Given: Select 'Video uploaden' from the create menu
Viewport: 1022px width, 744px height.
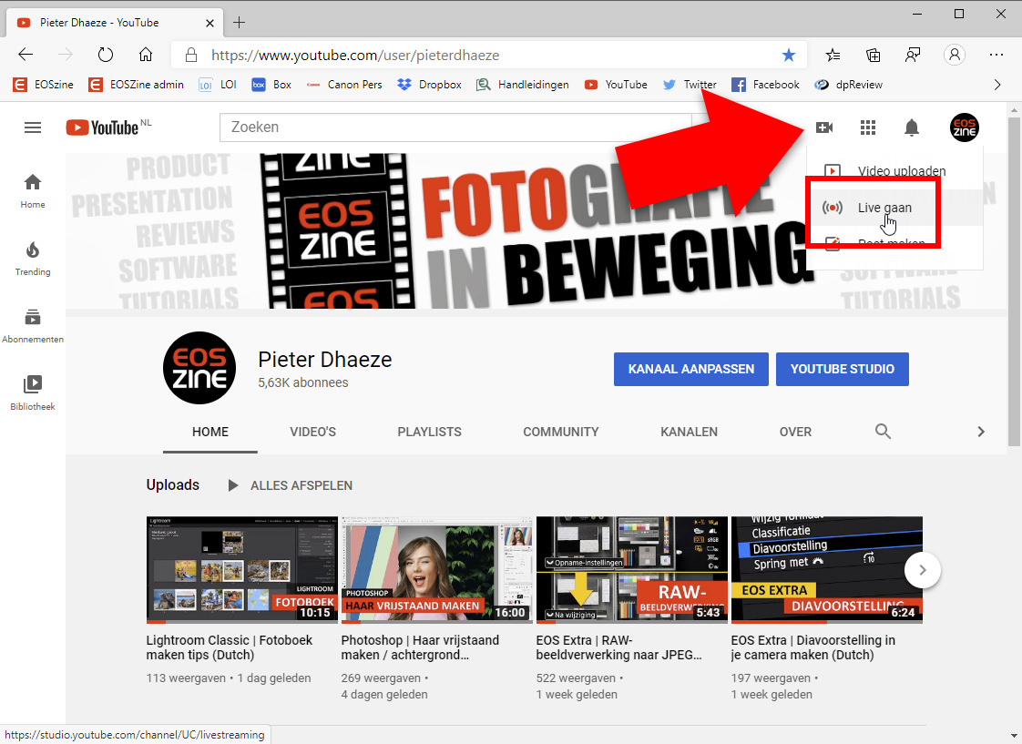Looking at the screenshot, I should [x=894, y=170].
